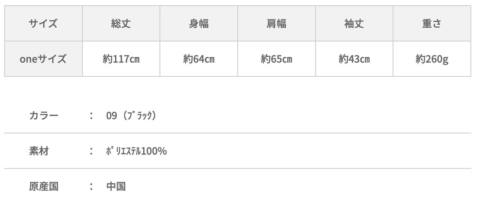Image resolution: width=479 pixels, height=207 pixels.
Task: Click the colon beside the 原産国 label
Action: click(91, 186)
